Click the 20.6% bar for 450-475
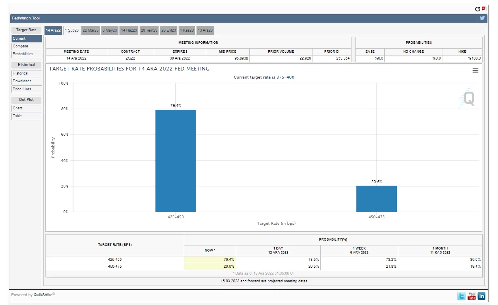This screenshot has height=305, width=498. point(376,199)
